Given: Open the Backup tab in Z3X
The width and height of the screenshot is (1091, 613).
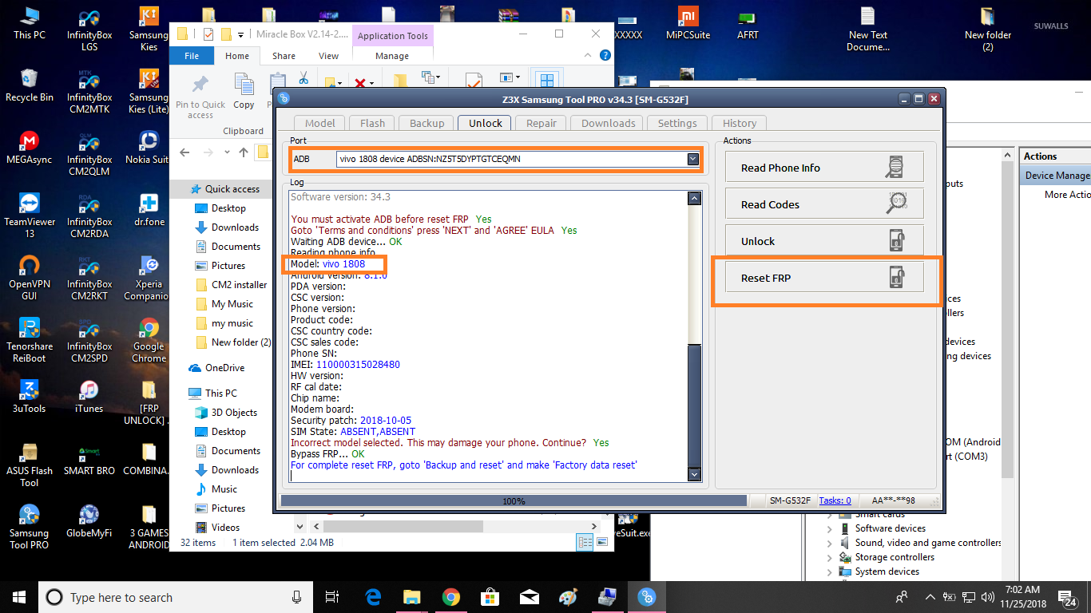Looking at the screenshot, I should point(427,123).
